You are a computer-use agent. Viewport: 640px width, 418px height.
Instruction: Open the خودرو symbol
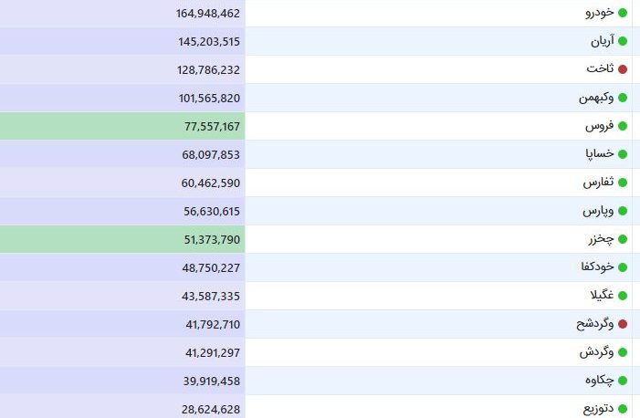coord(600,13)
